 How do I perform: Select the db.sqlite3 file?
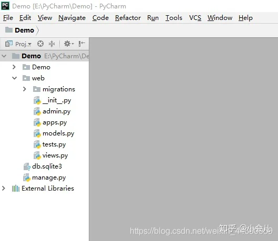[x=43, y=166]
